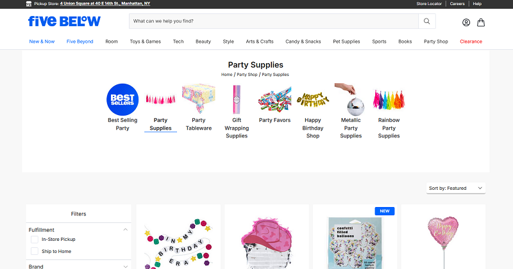Click the NEW badge on confetti balloons
Viewport: 513px width, 269px height.
385,211
